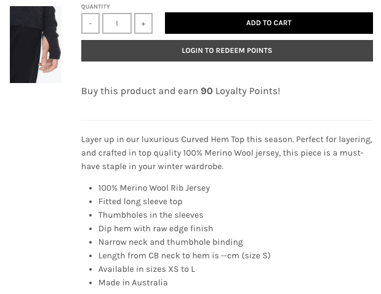Click the "Length from CB neck to hem" line
This screenshot has height=294, width=381.
pos(184,256)
